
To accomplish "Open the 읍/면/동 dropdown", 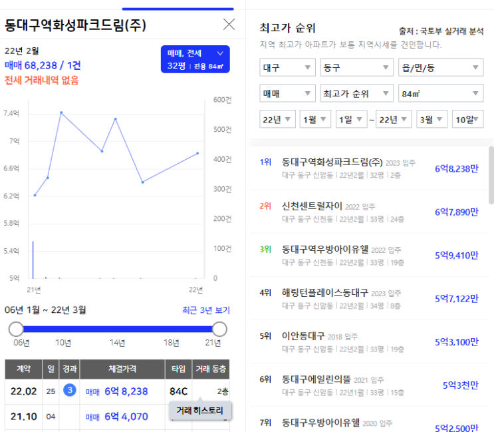I will tap(441, 67).
